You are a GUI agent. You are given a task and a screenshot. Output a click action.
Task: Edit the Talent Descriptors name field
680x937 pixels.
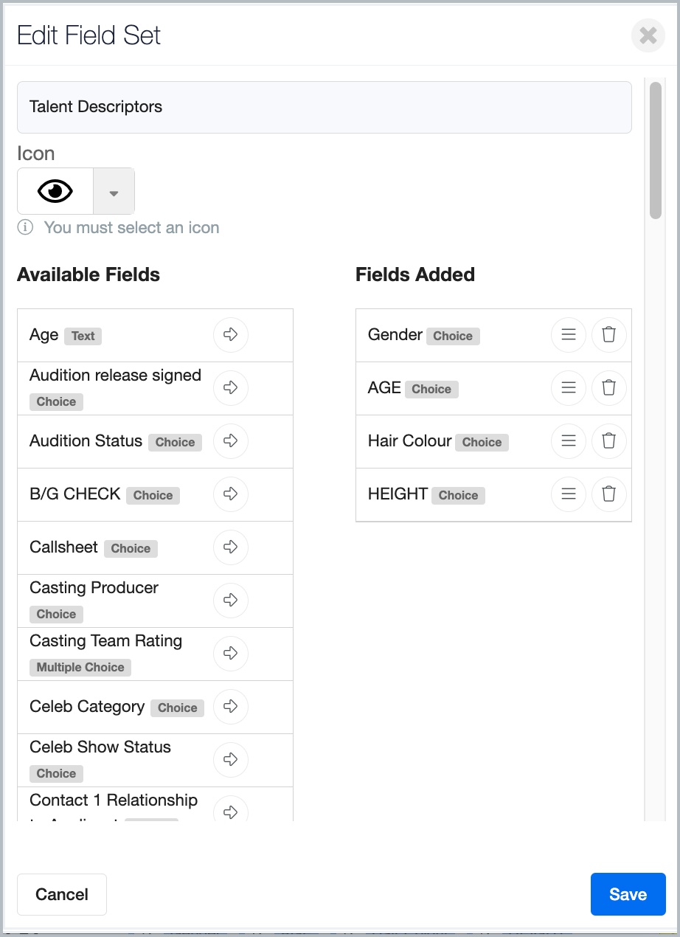pyautogui.click(x=325, y=107)
